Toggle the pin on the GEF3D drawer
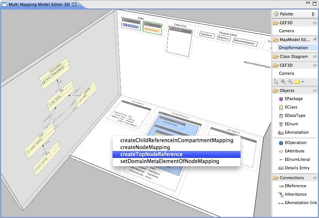319x218 pixels. click(315, 23)
